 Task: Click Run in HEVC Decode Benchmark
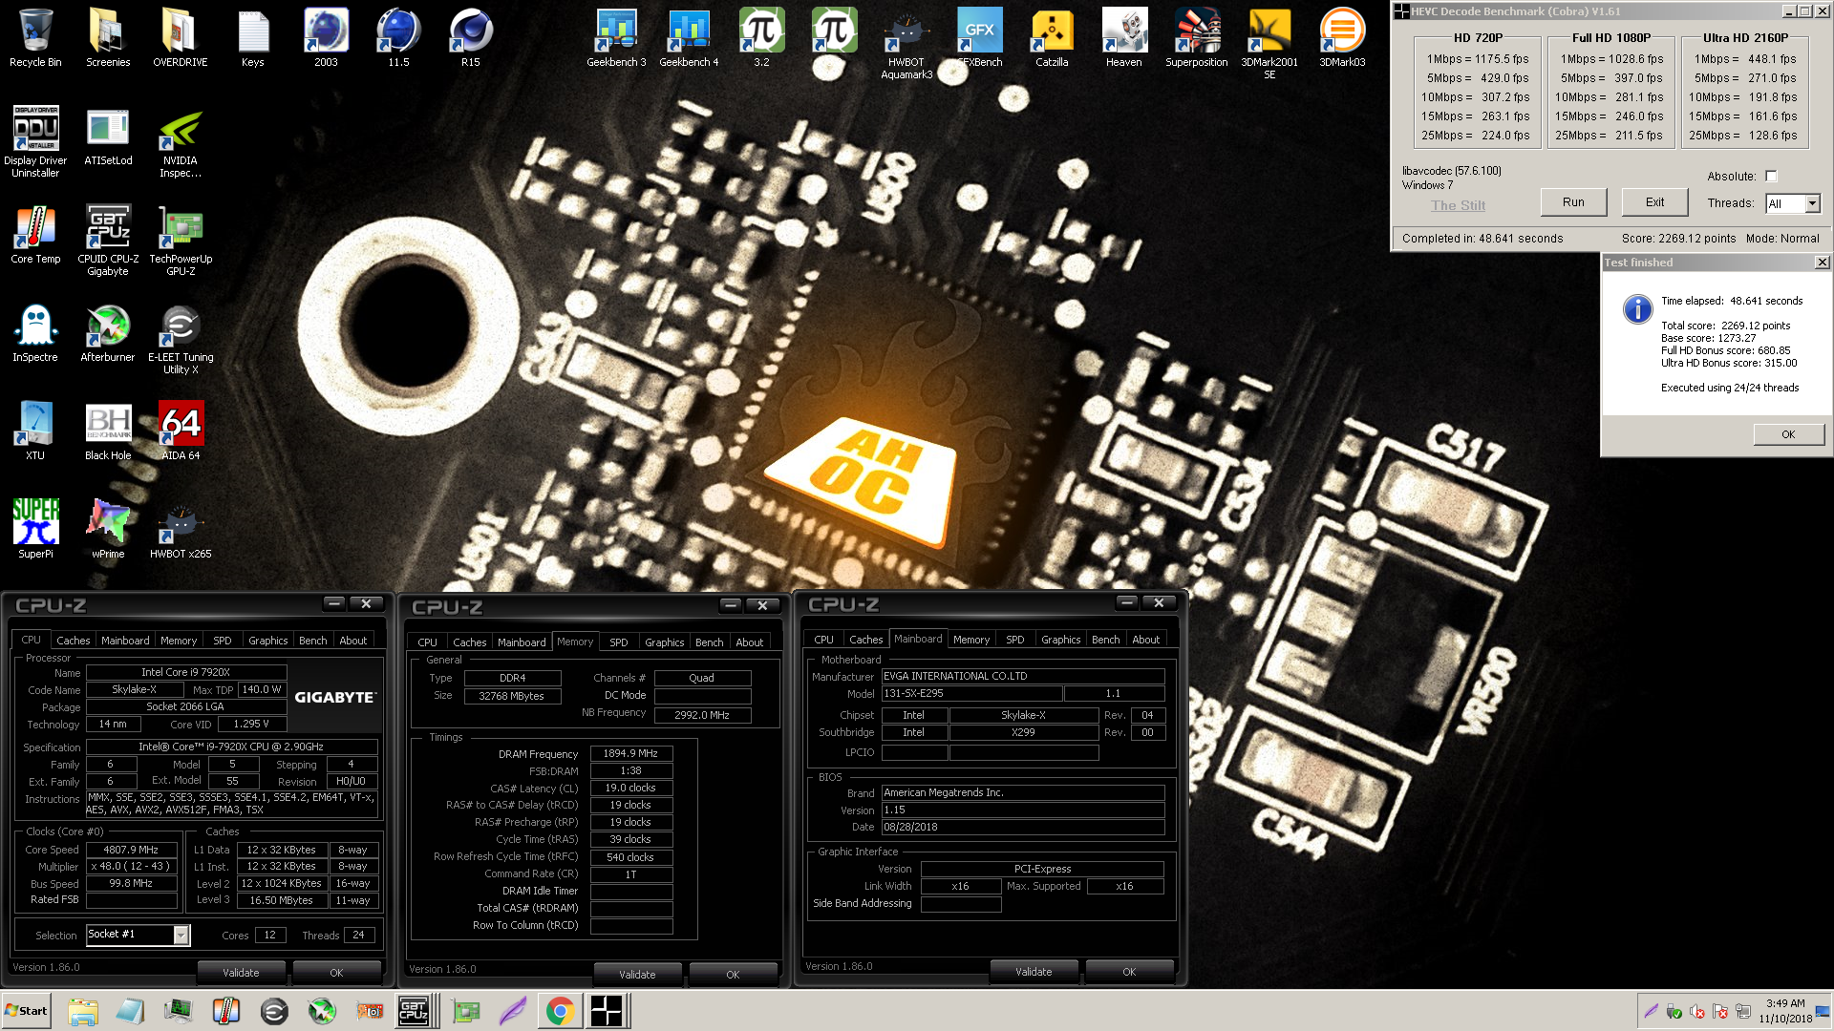[x=1573, y=202]
